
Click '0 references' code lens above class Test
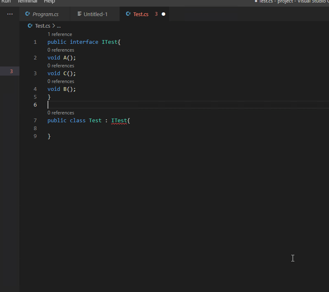tap(61, 113)
